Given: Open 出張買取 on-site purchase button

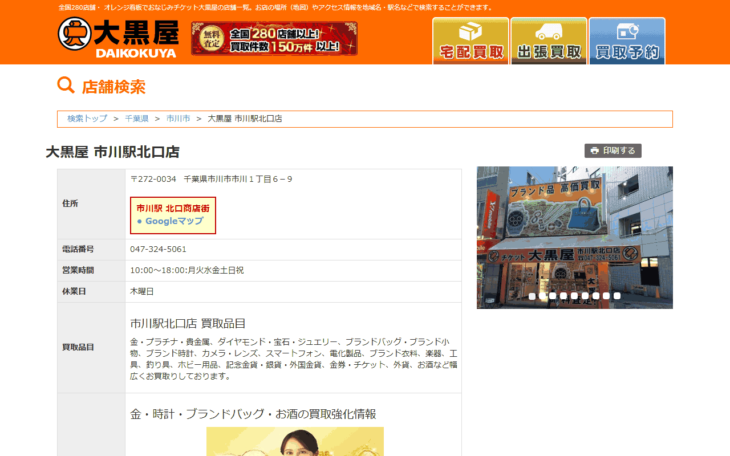Looking at the screenshot, I should point(549,41).
